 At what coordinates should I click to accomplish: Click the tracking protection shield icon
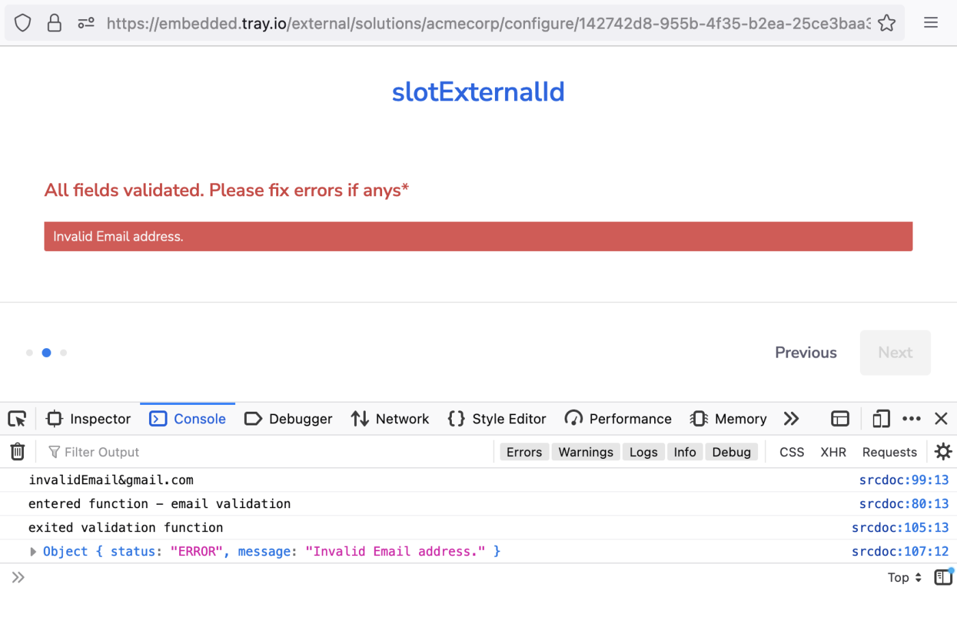point(23,23)
